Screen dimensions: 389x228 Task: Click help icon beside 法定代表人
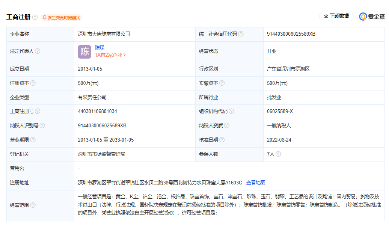coord(38,51)
